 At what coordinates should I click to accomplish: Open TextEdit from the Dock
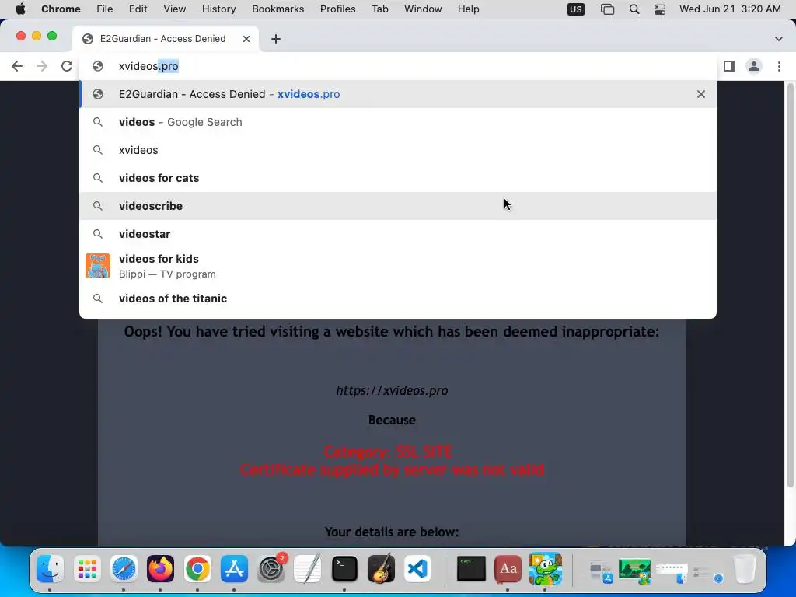click(x=308, y=568)
